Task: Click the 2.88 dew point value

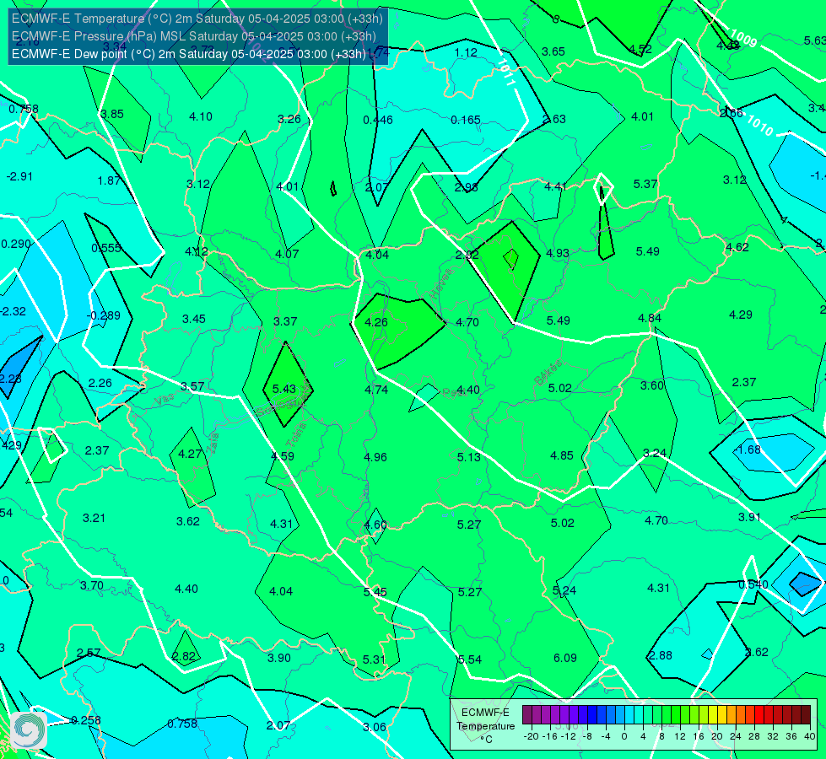Action: pyautogui.click(x=660, y=655)
